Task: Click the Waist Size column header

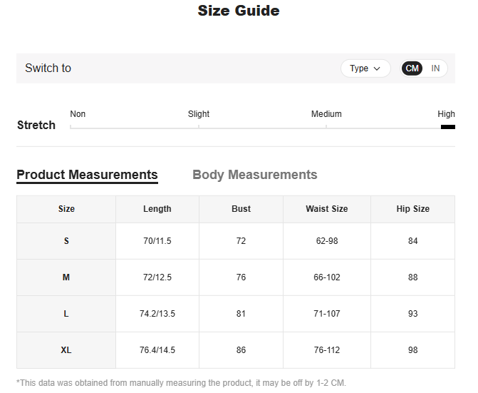Action: (x=326, y=209)
